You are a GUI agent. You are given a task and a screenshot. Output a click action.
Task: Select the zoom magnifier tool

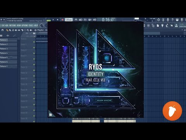point(28,30)
